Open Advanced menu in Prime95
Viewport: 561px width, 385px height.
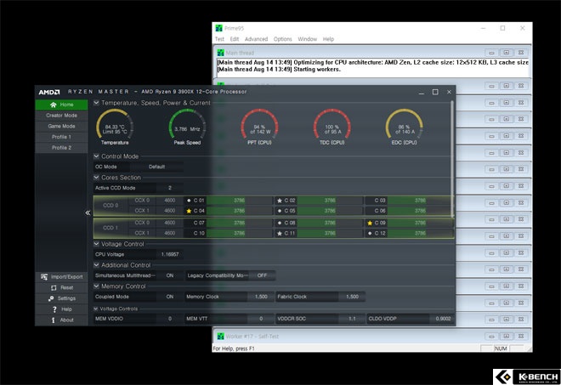[x=256, y=39]
